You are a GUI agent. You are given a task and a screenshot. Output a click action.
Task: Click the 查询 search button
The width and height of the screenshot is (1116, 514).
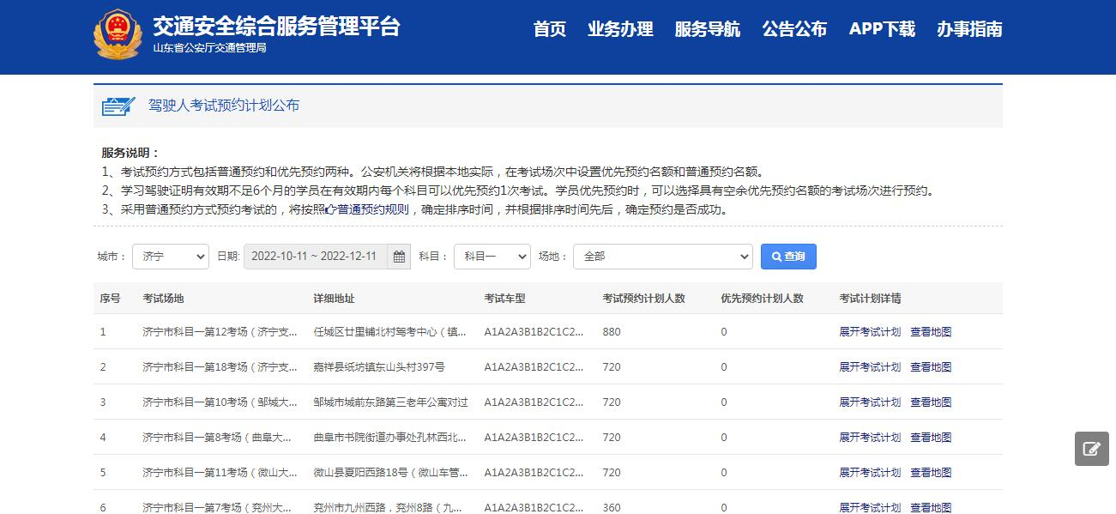coord(787,256)
